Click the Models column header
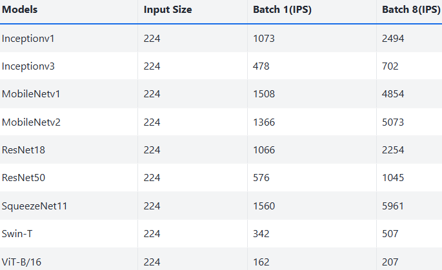Image resolution: width=442 pixels, height=270 pixels. (x=19, y=10)
